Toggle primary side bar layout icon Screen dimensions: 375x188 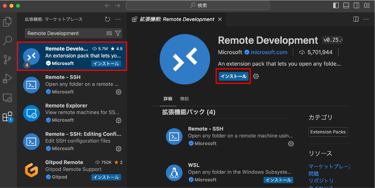[336, 5]
